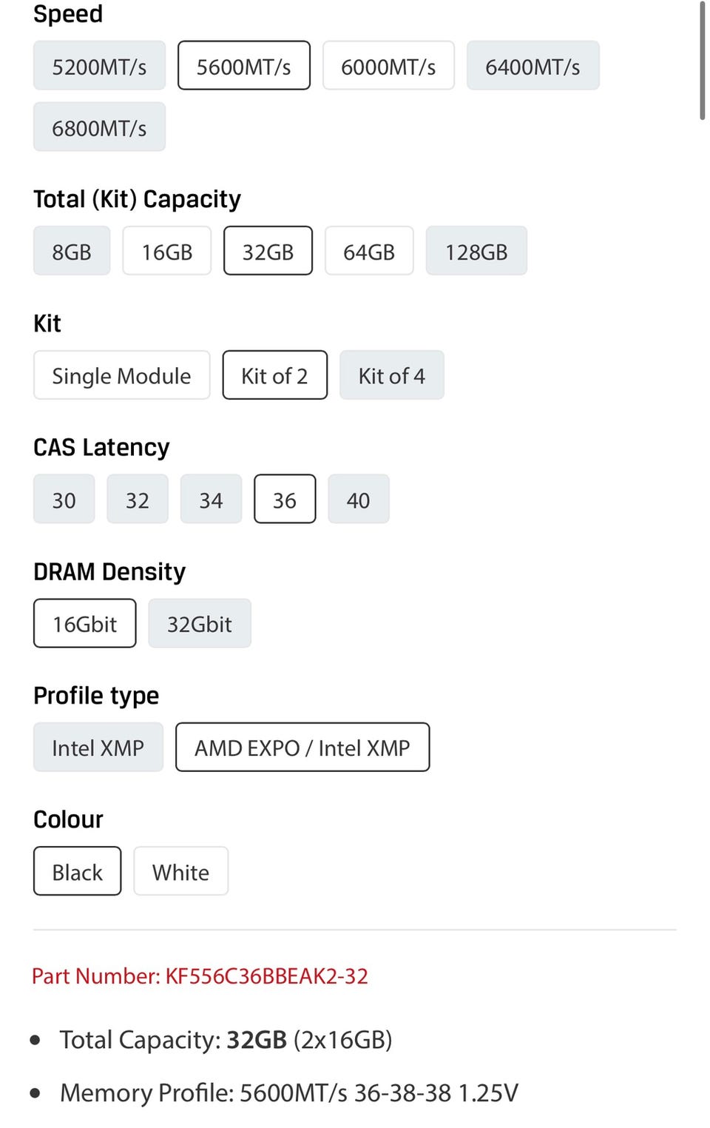Select the Intel XMP only profile type
The width and height of the screenshot is (710, 1128).
click(x=98, y=748)
